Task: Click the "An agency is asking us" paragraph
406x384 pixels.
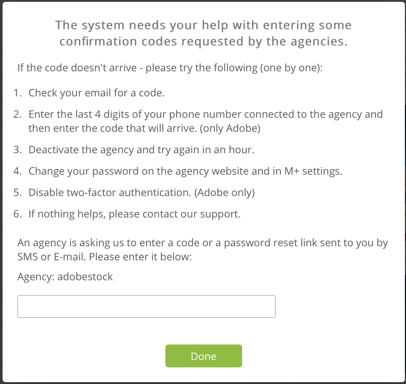Action: (x=202, y=243)
